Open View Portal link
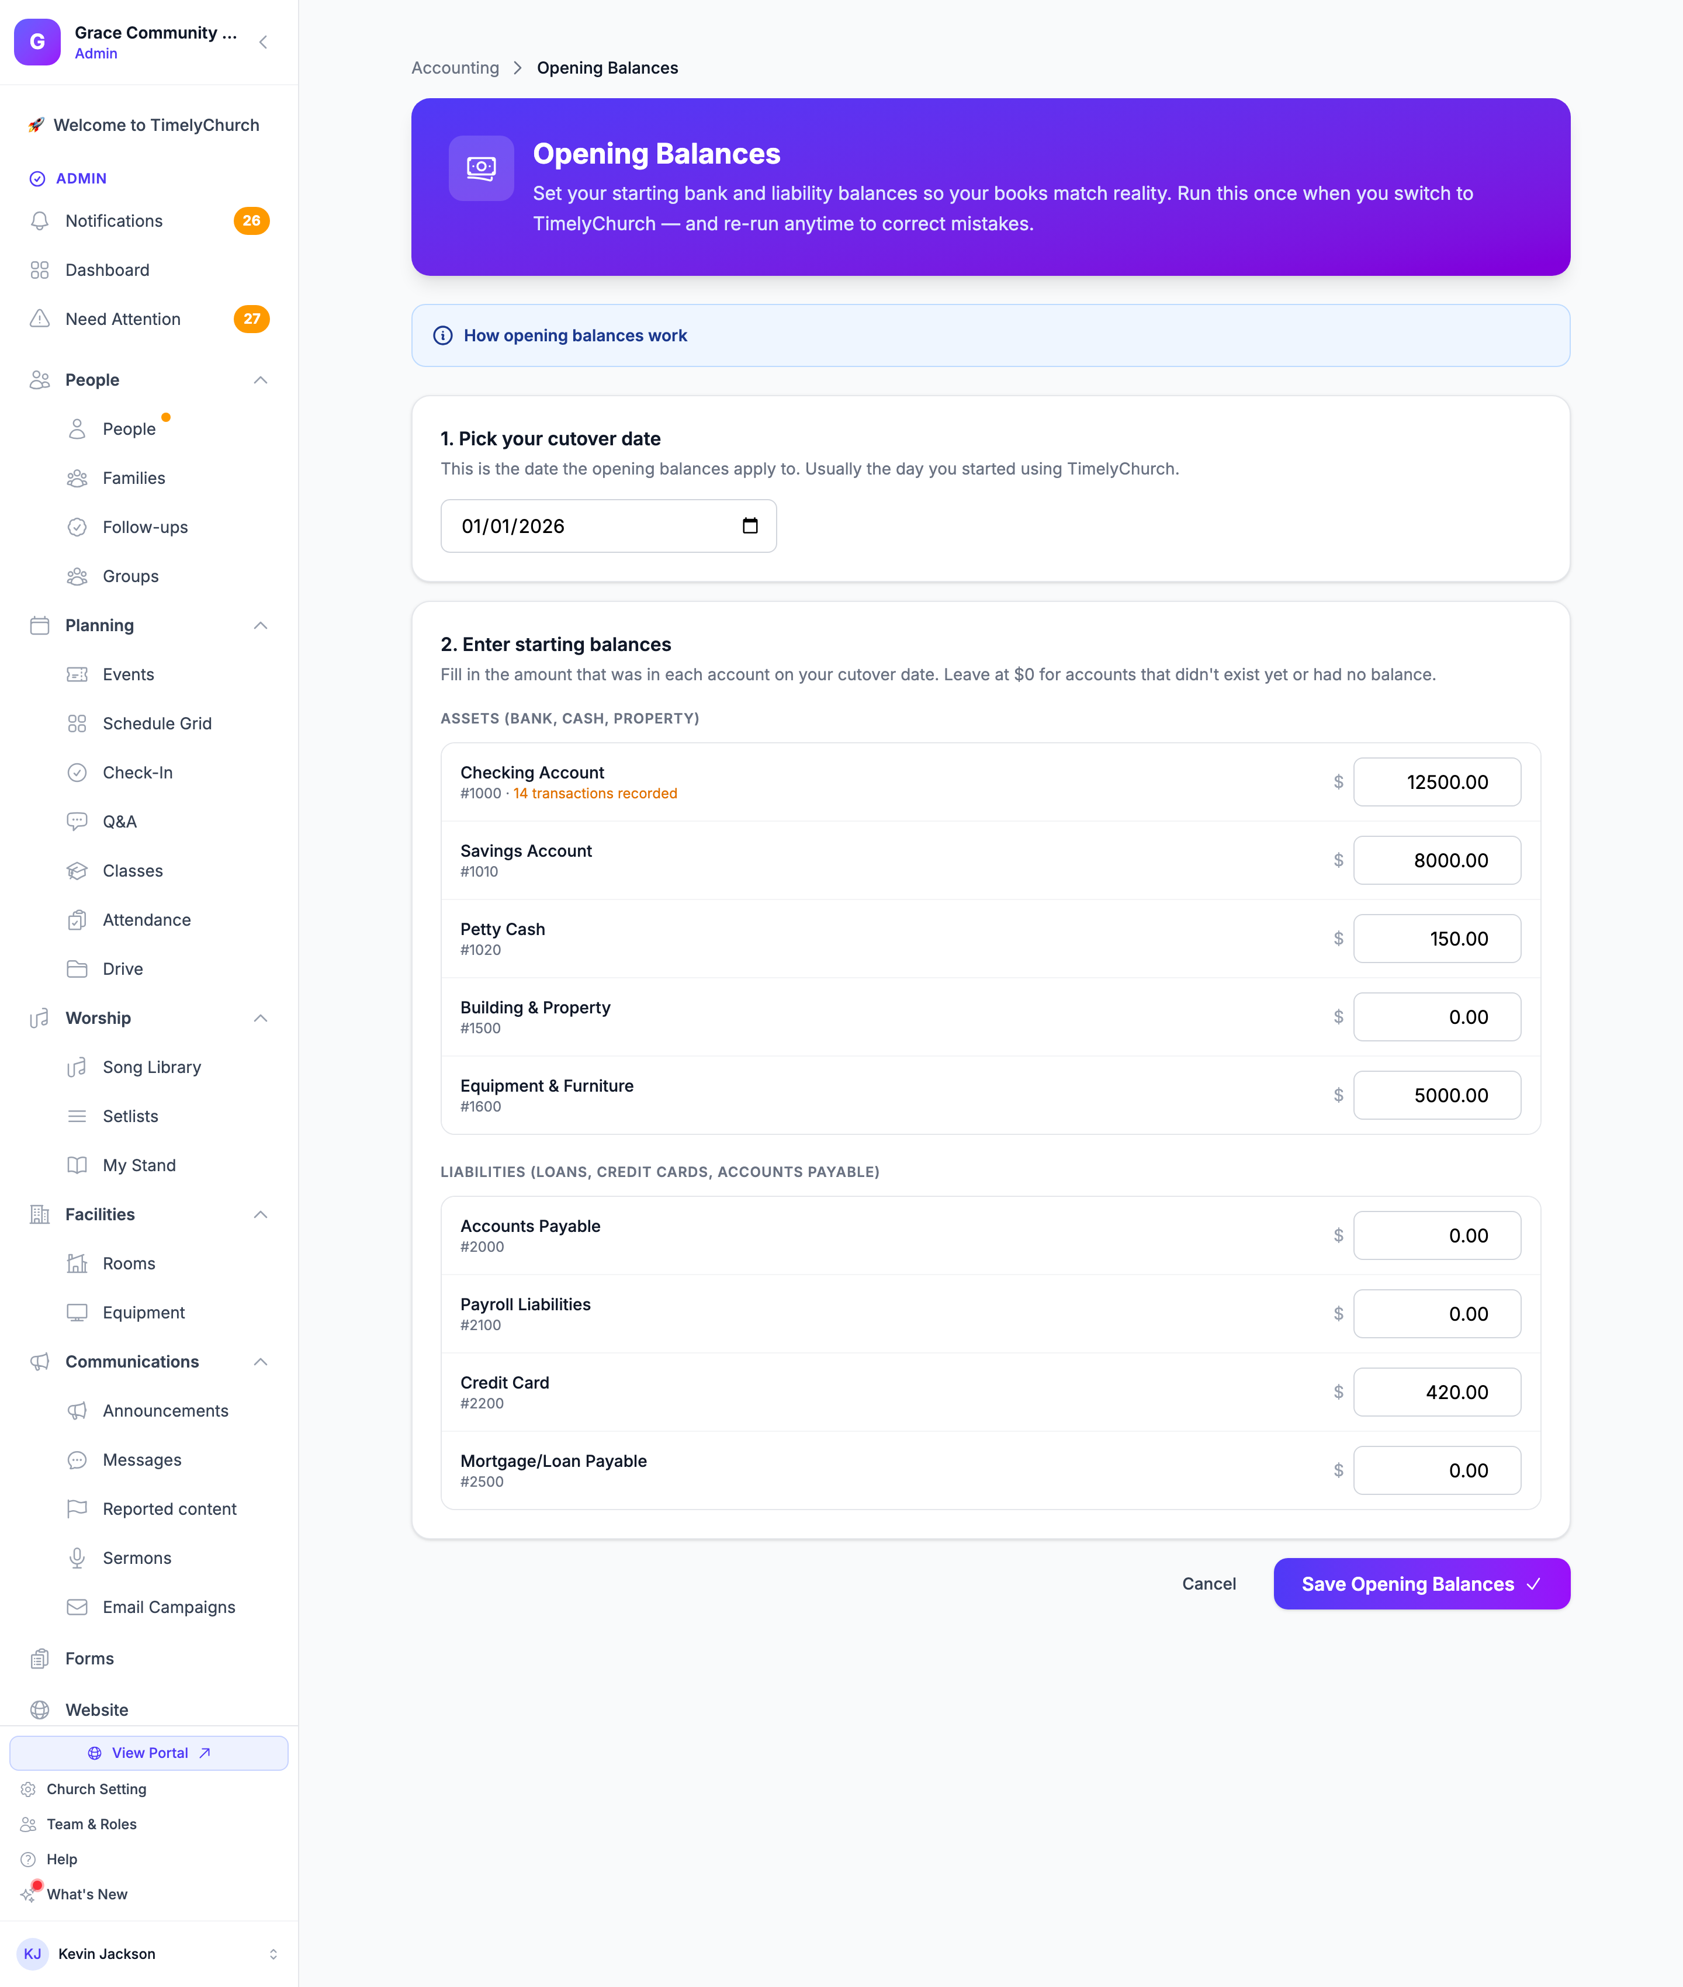The image size is (1683, 1987). coord(149,1753)
